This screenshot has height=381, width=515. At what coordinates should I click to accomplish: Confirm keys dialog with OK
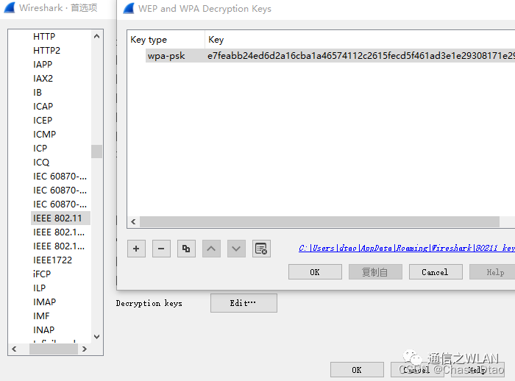[315, 272]
